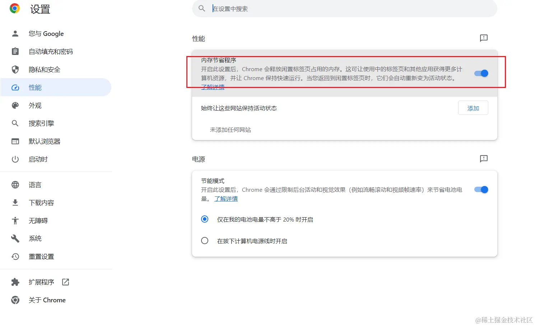
Task: Switch to the 性能 section
Action: [35, 87]
